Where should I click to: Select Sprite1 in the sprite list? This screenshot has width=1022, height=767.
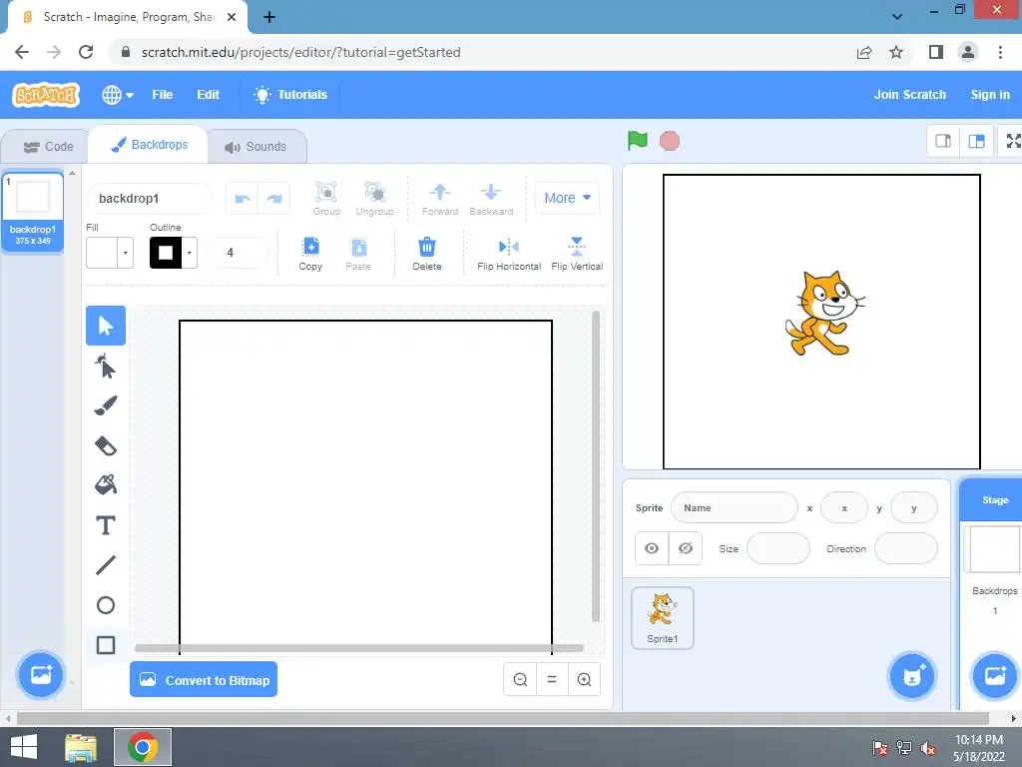point(663,618)
